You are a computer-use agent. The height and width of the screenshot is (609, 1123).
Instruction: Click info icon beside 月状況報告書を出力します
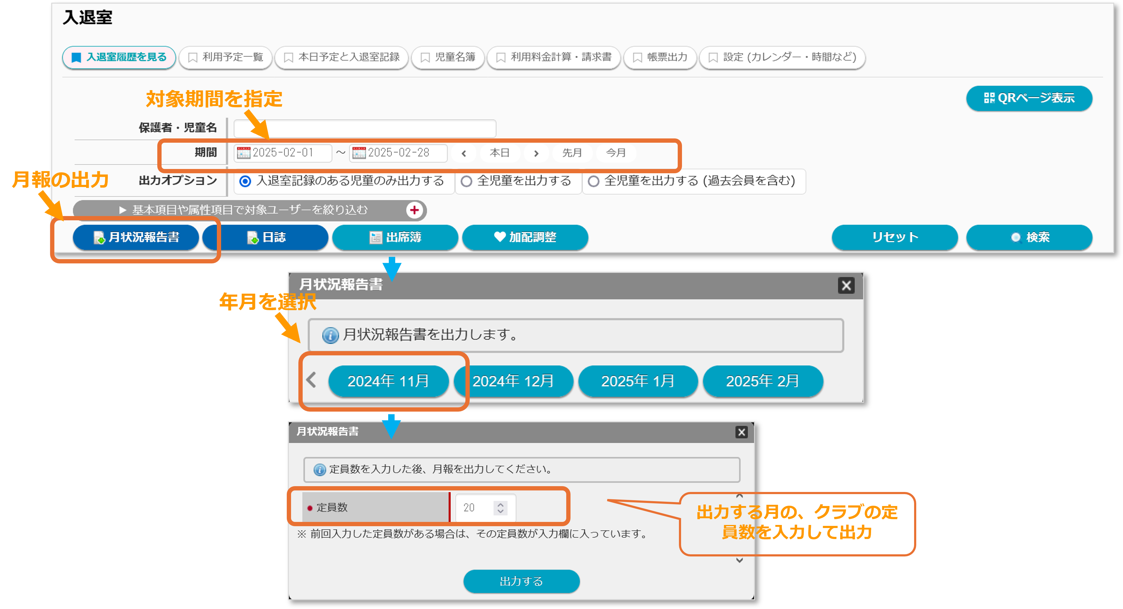pos(330,336)
